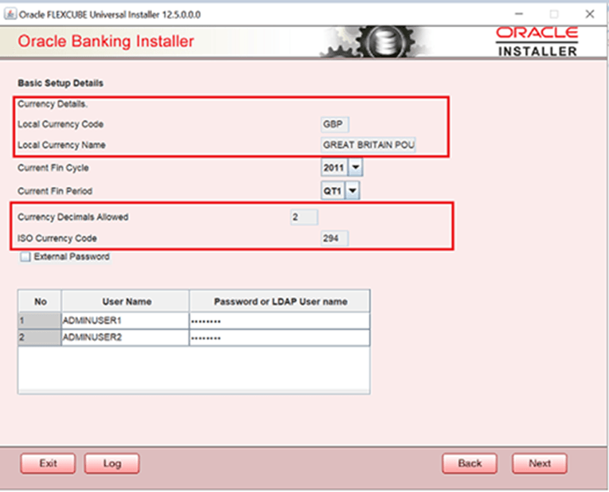This screenshot has width=609, height=492.
Task: Select row number 1 cell
Action: coord(40,321)
